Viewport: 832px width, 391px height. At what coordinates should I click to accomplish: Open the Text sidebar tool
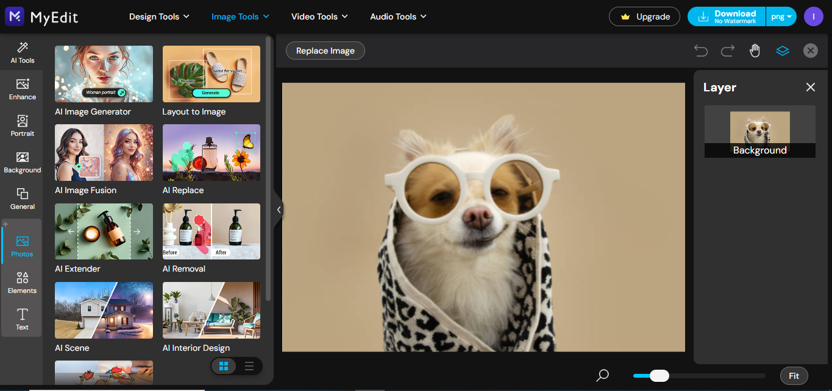pos(23,319)
